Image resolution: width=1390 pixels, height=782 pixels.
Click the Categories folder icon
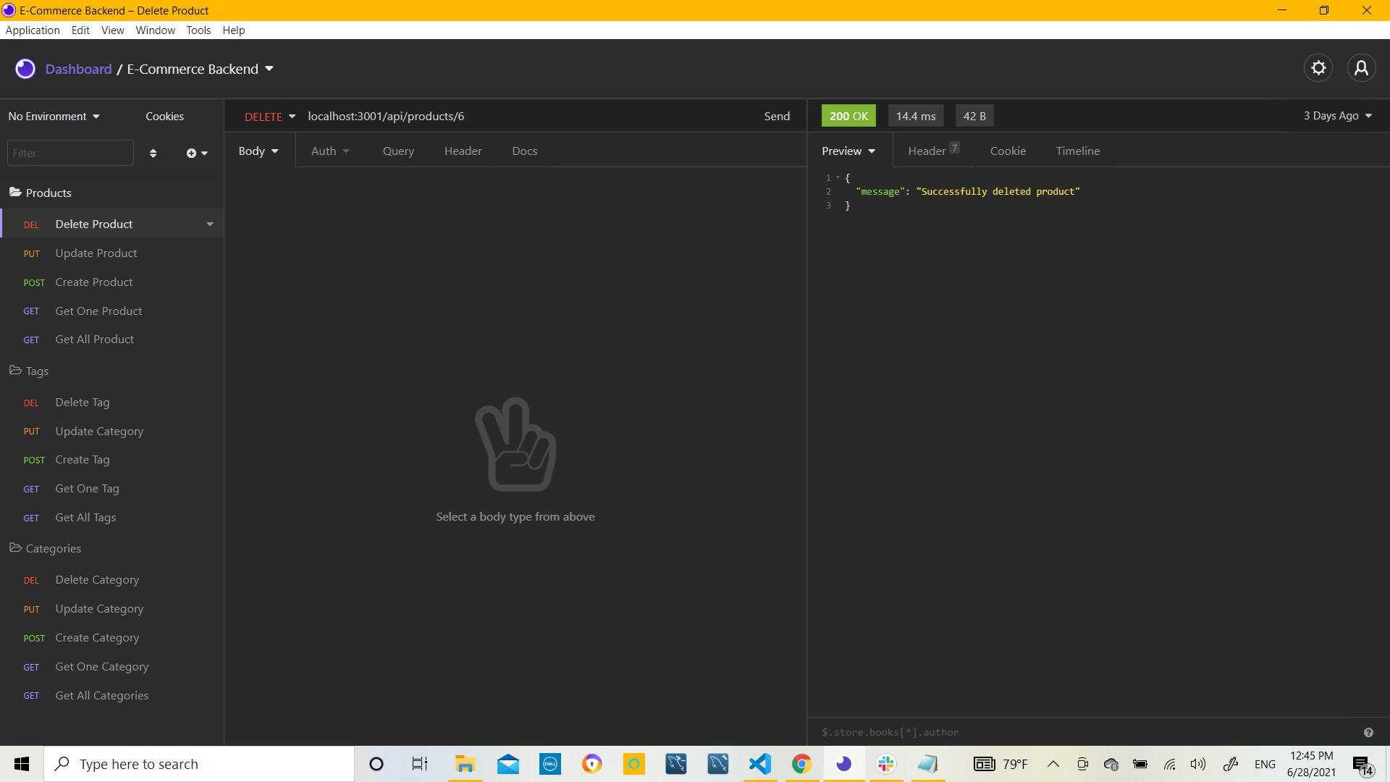14,548
